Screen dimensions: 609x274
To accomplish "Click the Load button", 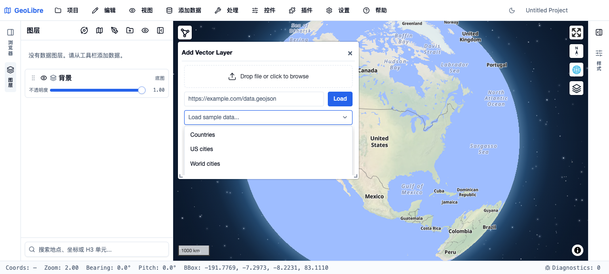I will [x=340, y=99].
